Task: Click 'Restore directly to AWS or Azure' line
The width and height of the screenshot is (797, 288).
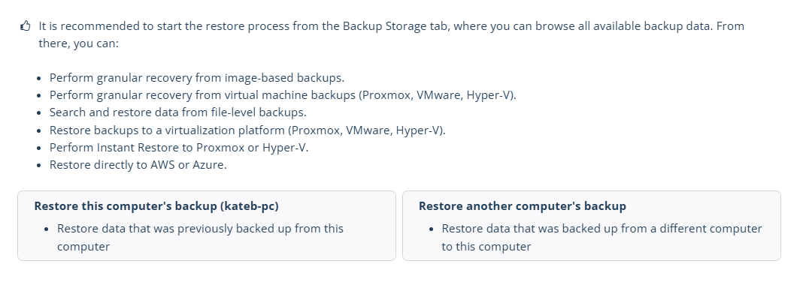Action: tap(138, 165)
